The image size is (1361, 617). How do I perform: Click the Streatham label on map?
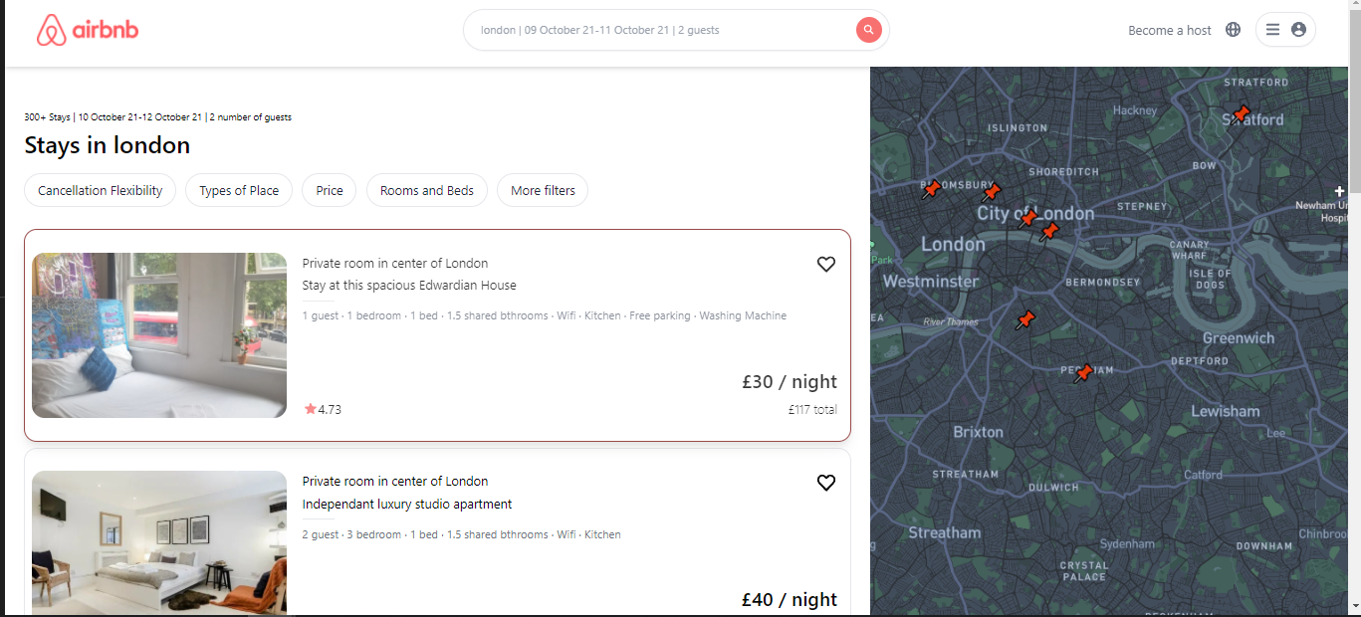click(x=944, y=533)
